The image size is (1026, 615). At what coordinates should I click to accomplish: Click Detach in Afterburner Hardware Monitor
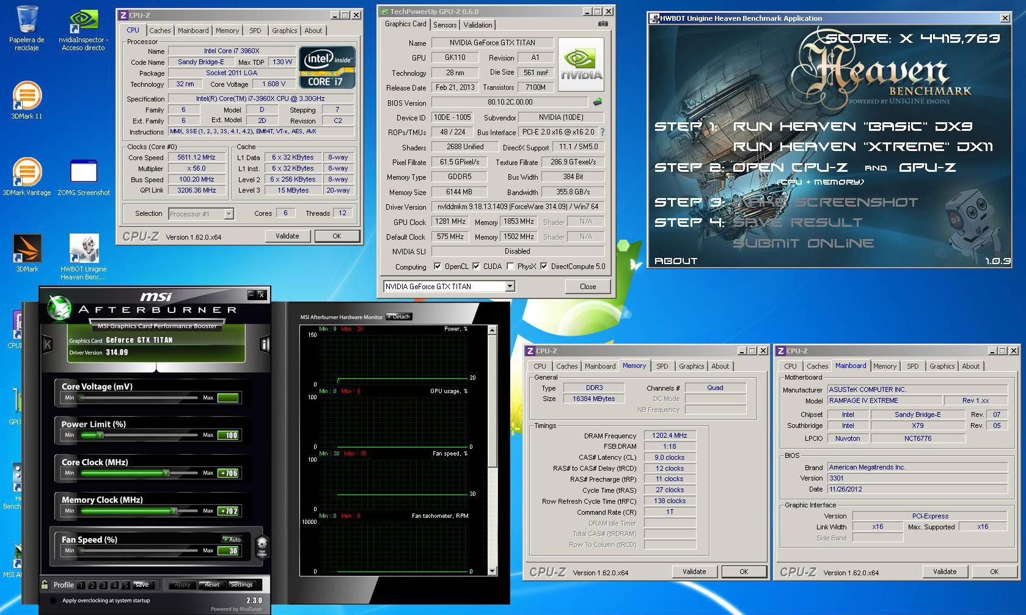coord(399,317)
